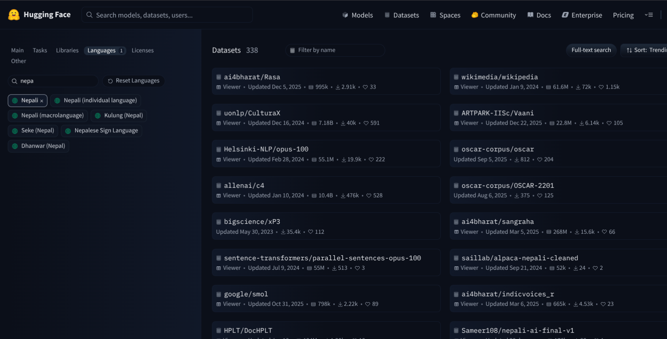Click the Enterprise icon in navigation
This screenshot has width=667, height=339.
565,15
